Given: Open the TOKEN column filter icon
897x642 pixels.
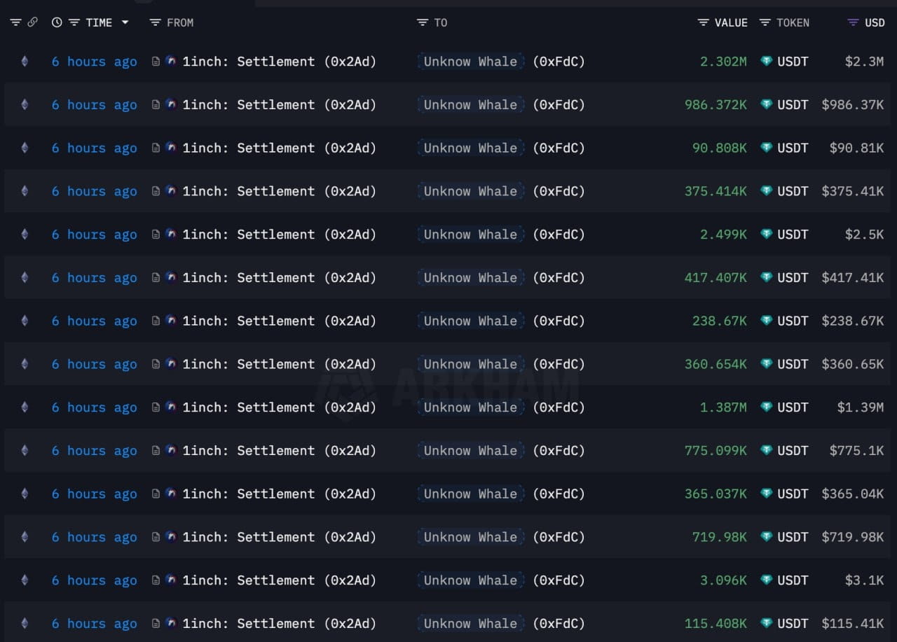Looking at the screenshot, I should pyautogui.click(x=765, y=22).
